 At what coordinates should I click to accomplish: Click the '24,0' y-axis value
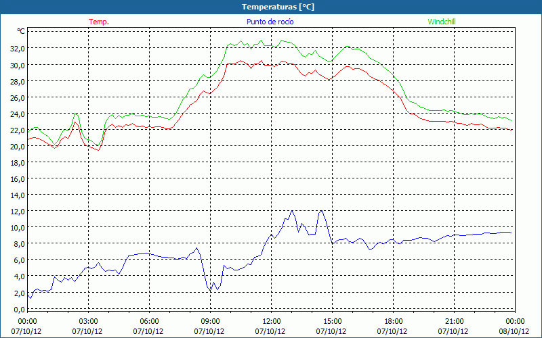click(18, 114)
